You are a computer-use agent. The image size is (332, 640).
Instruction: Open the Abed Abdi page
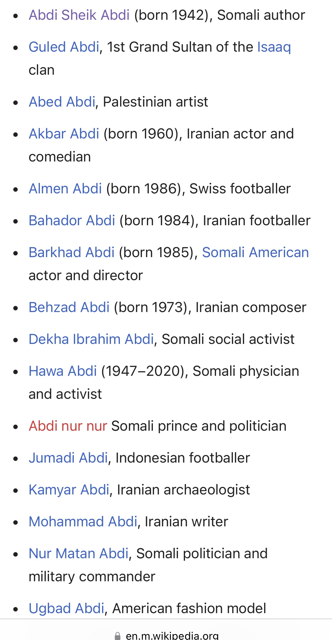point(62,102)
